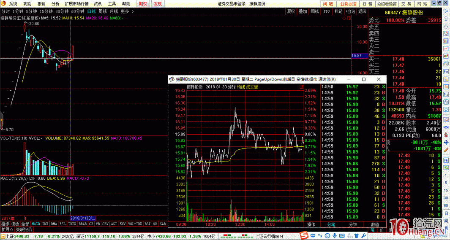Click the F5 icon in right sidebar
This screenshot has width=450, height=240.
(x=446, y=160)
